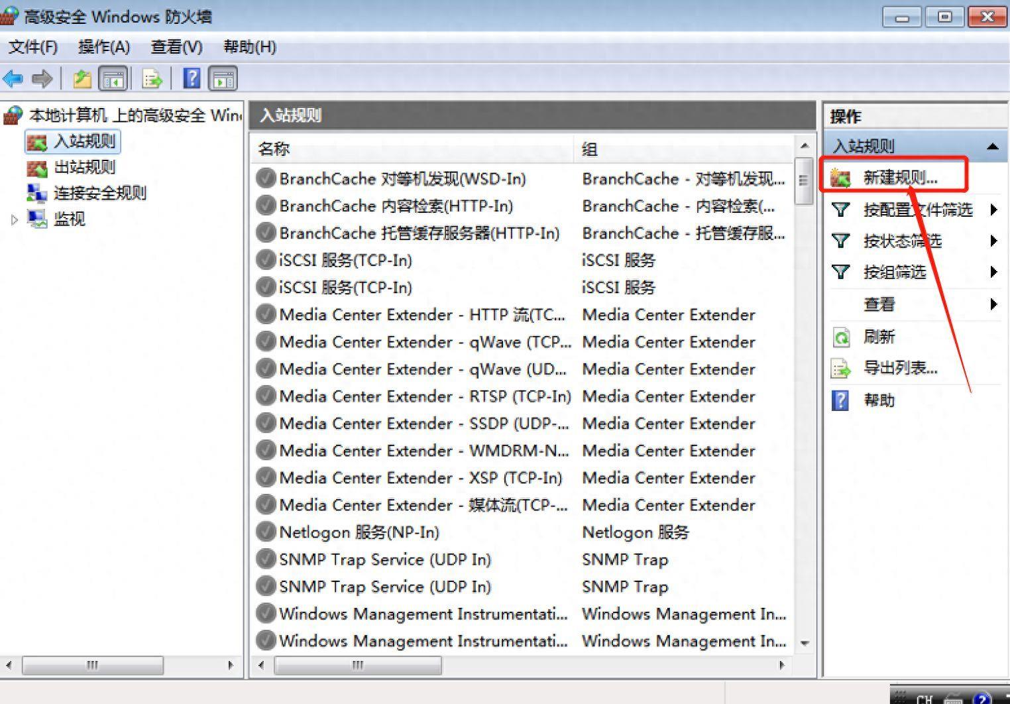Expand the 查看 submenu arrow in actions

tap(993, 304)
